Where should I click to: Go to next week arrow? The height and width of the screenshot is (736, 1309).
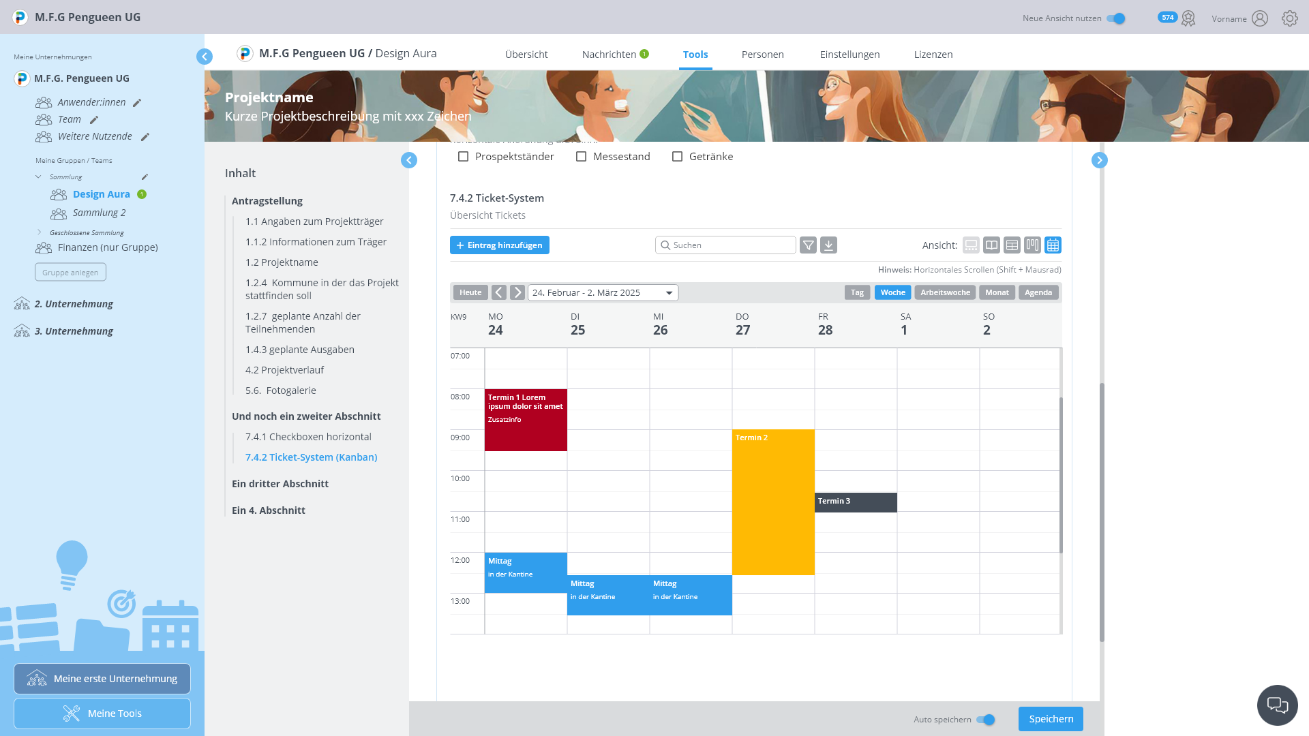[517, 292]
